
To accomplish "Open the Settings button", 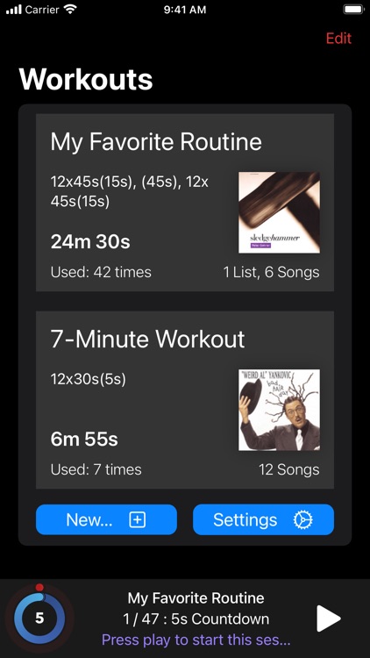I will point(263,519).
